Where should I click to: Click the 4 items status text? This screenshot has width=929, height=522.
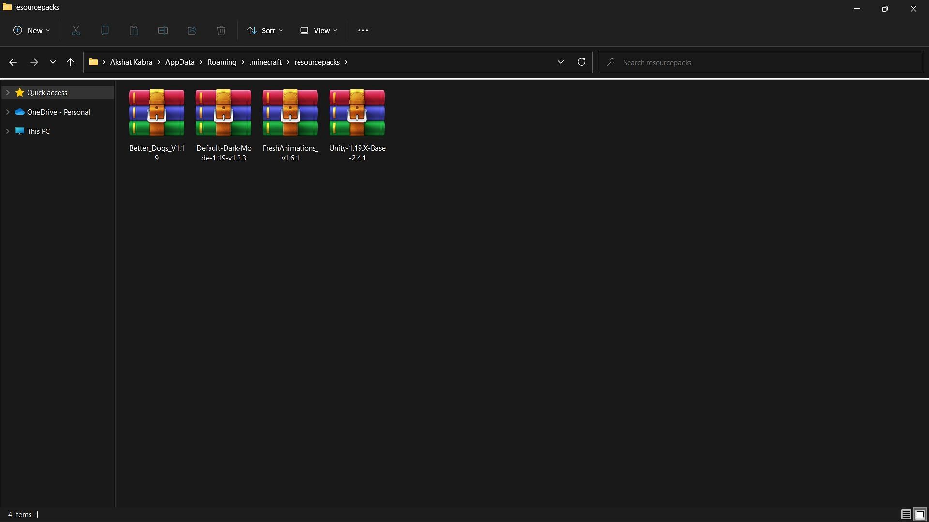20,515
